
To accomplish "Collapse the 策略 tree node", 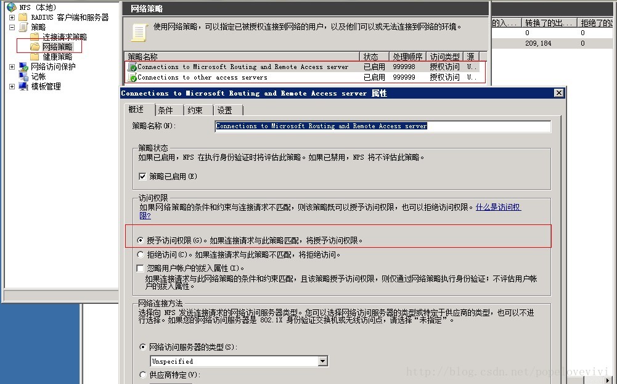I will [x=12, y=27].
